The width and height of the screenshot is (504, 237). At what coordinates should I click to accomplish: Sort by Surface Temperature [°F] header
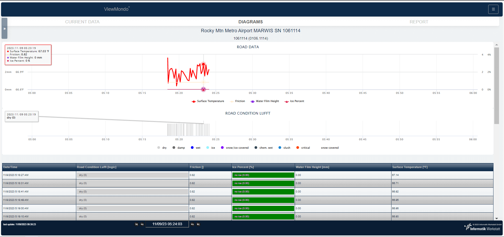click(x=442, y=167)
